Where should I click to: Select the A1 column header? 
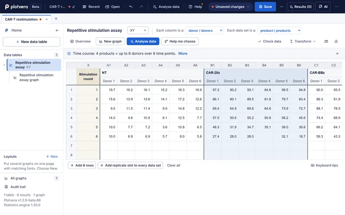(x=109, y=65)
